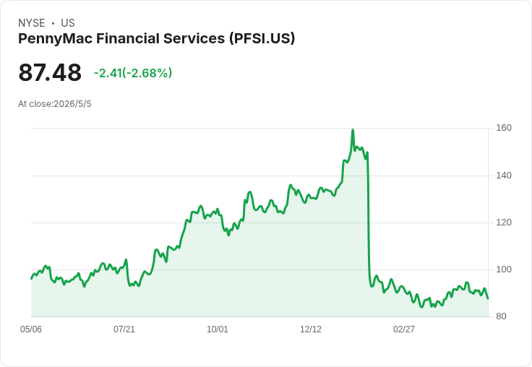Click the 12/12 x-axis date label
The height and width of the screenshot is (367, 532).
(x=311, y=329)
